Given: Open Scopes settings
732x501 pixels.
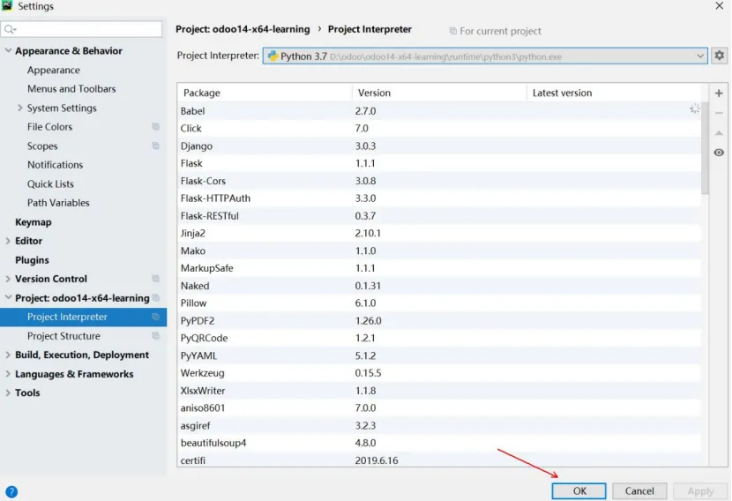Looking at the screenshot, I should 42,146.
